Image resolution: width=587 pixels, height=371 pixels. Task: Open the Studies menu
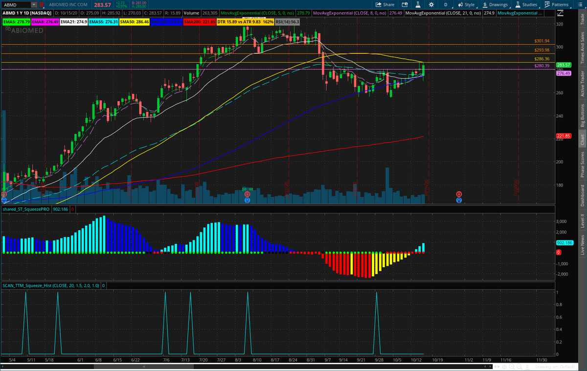tap(527, 4)
